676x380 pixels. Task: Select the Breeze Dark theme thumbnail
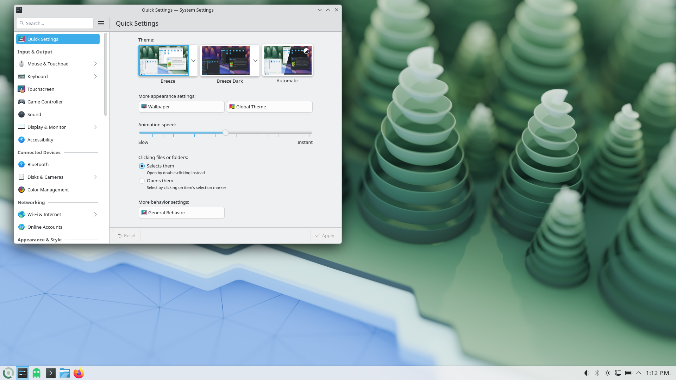(x=226, y=61)
